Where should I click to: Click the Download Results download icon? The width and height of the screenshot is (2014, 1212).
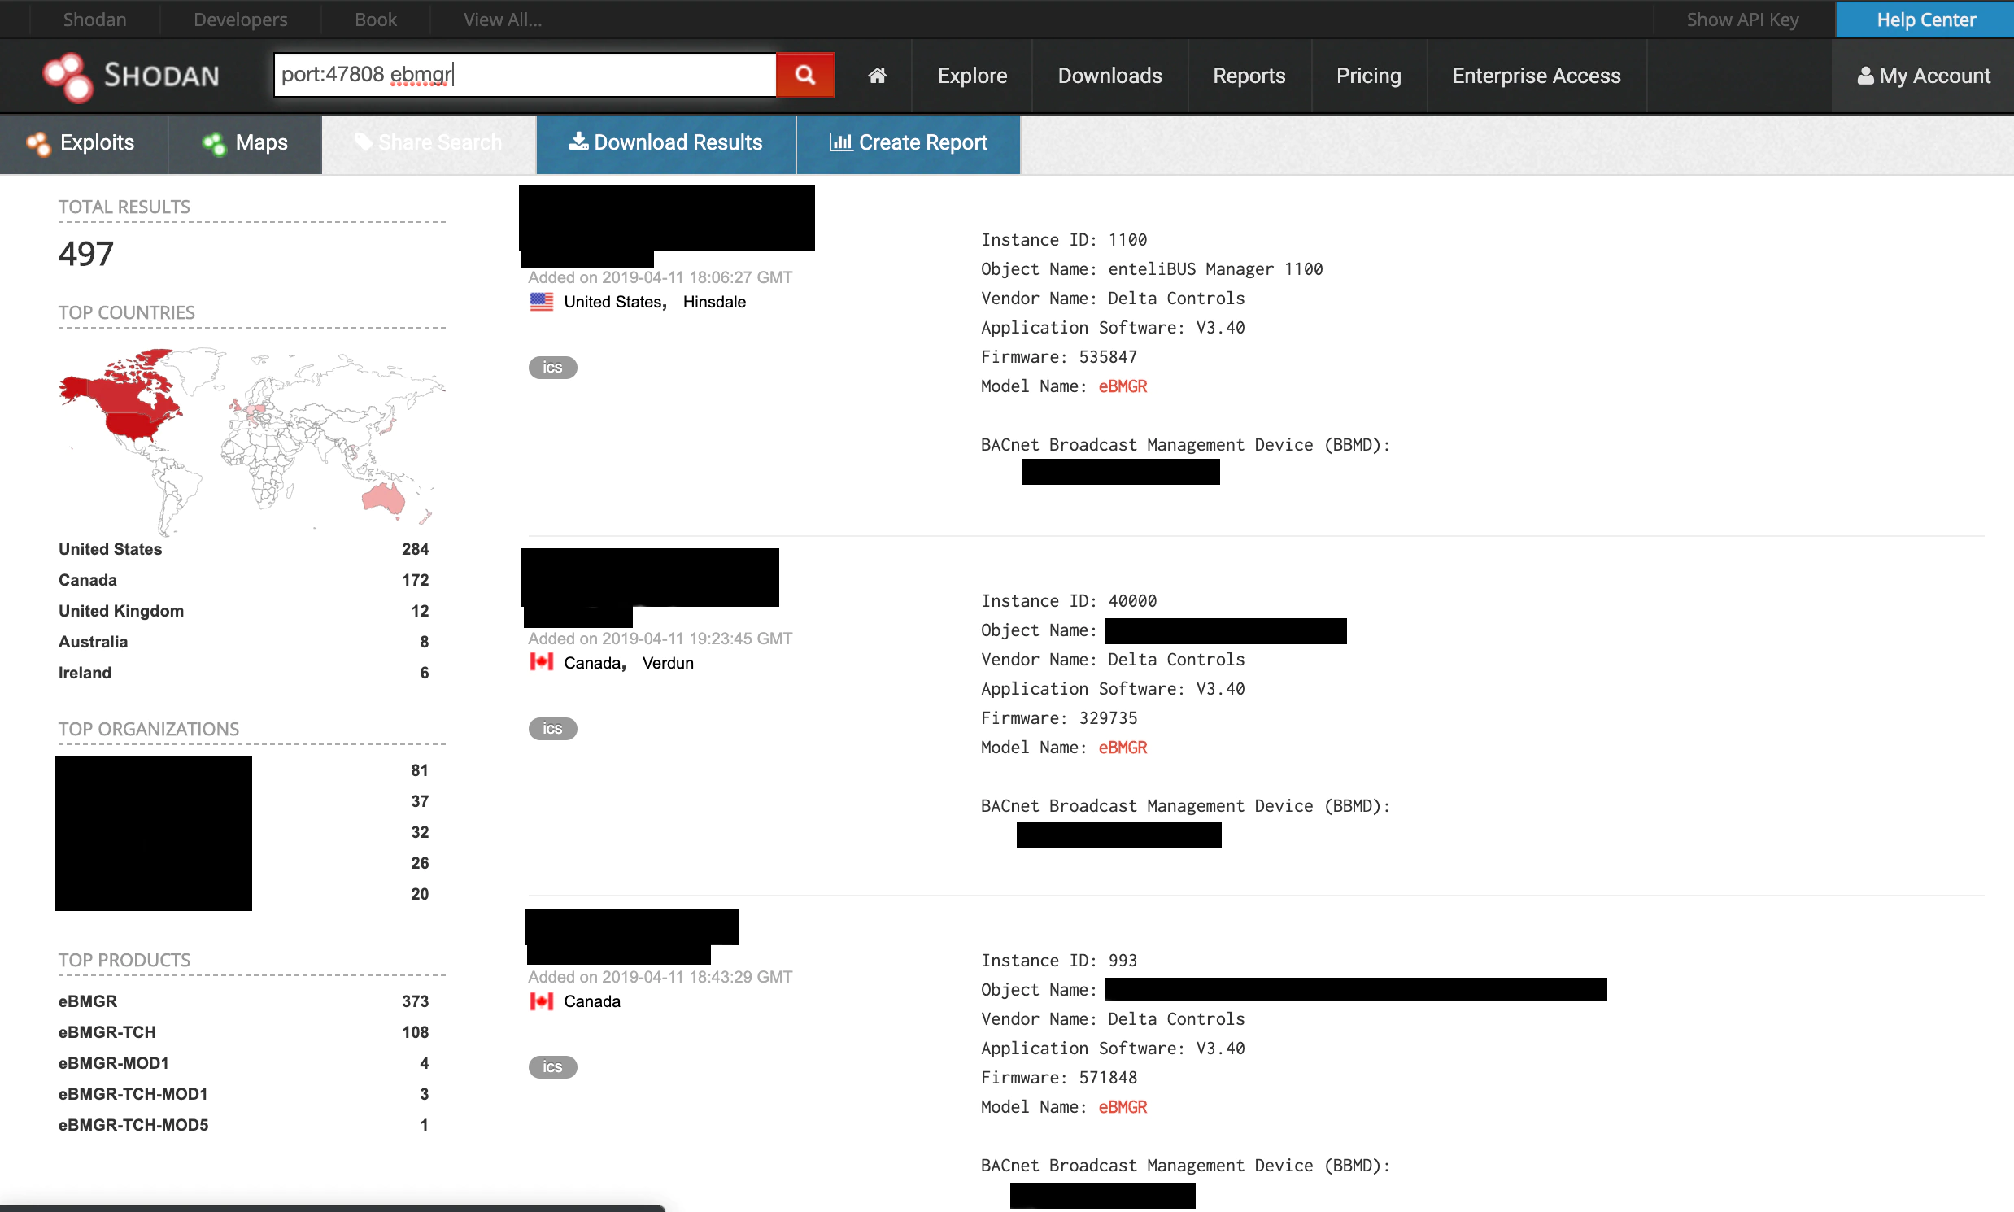(578, 142)
